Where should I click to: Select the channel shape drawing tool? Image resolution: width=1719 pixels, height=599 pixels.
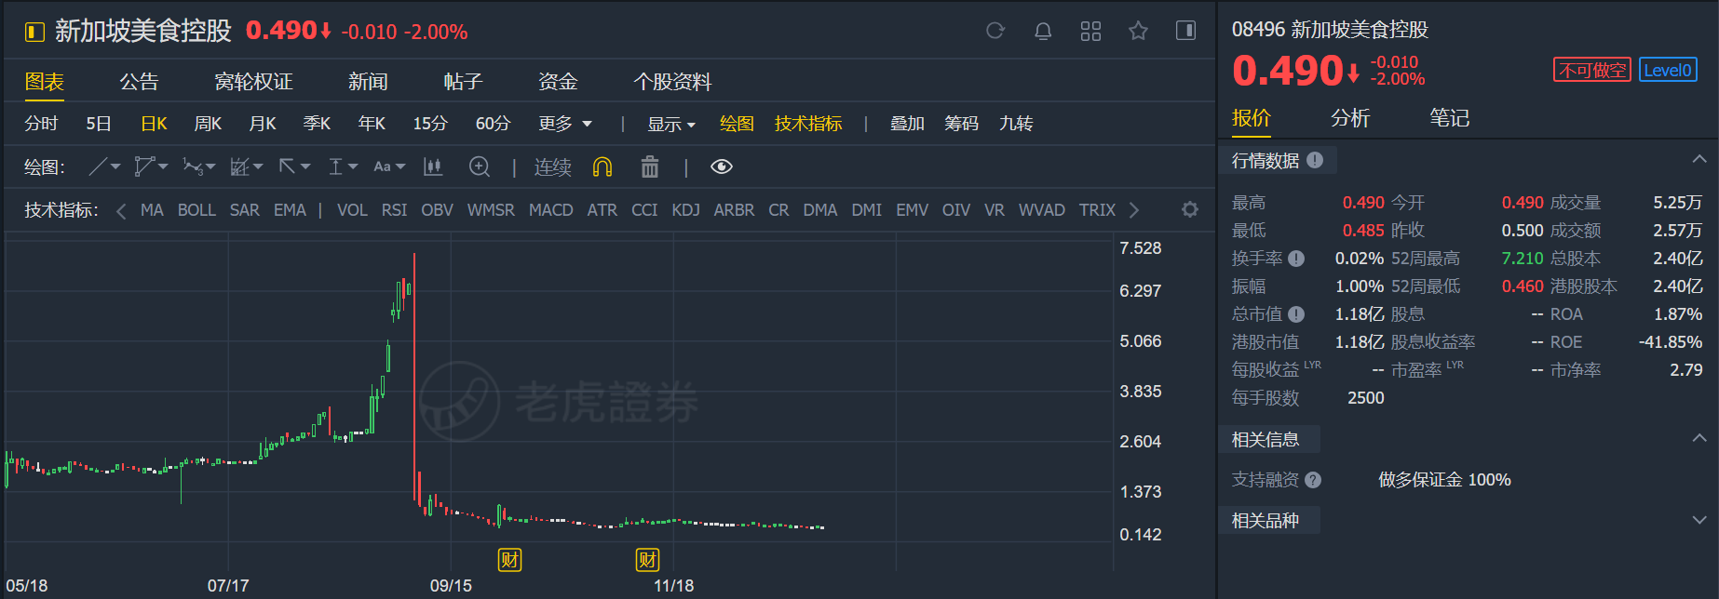143,166
